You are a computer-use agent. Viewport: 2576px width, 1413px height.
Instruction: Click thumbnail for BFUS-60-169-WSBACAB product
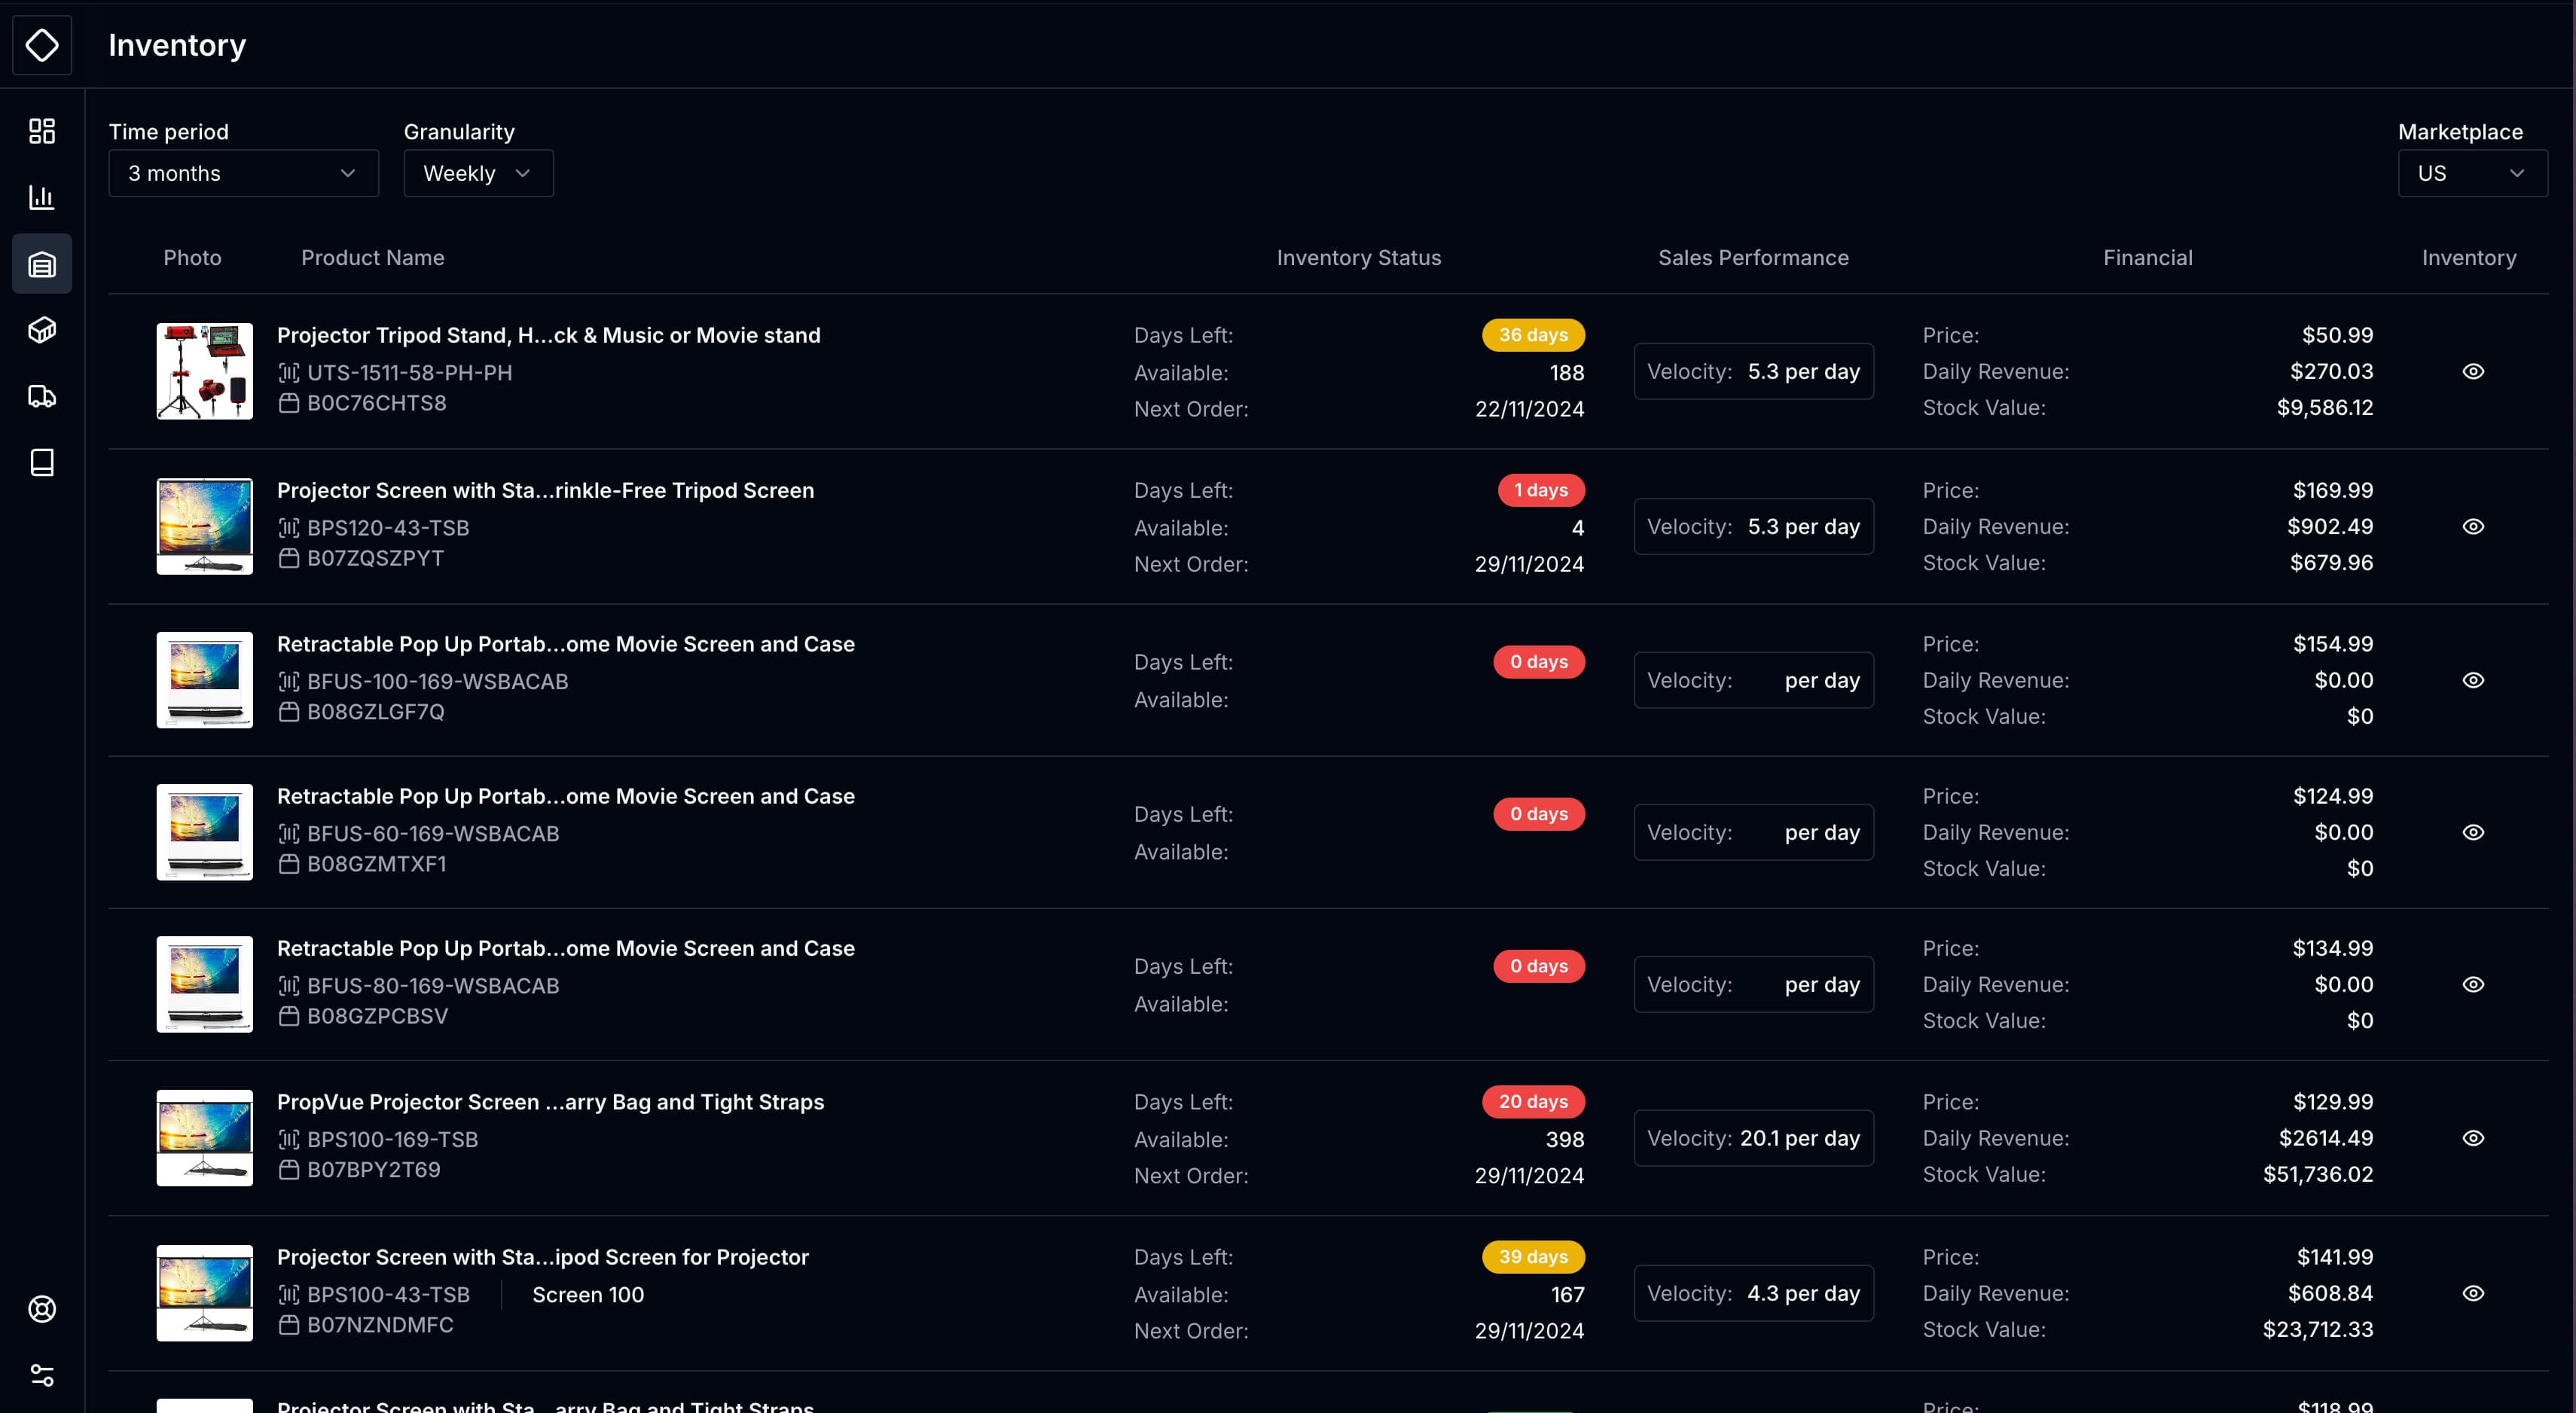click(205, 832)
